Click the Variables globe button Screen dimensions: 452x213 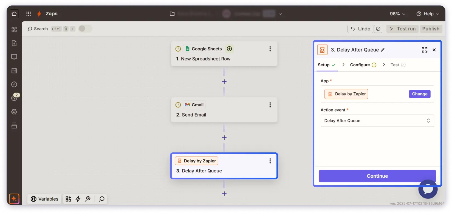[44, 199]
